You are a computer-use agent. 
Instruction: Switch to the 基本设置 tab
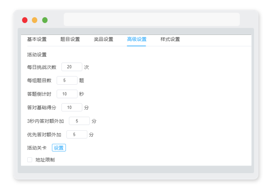click(x=37, y=39)
